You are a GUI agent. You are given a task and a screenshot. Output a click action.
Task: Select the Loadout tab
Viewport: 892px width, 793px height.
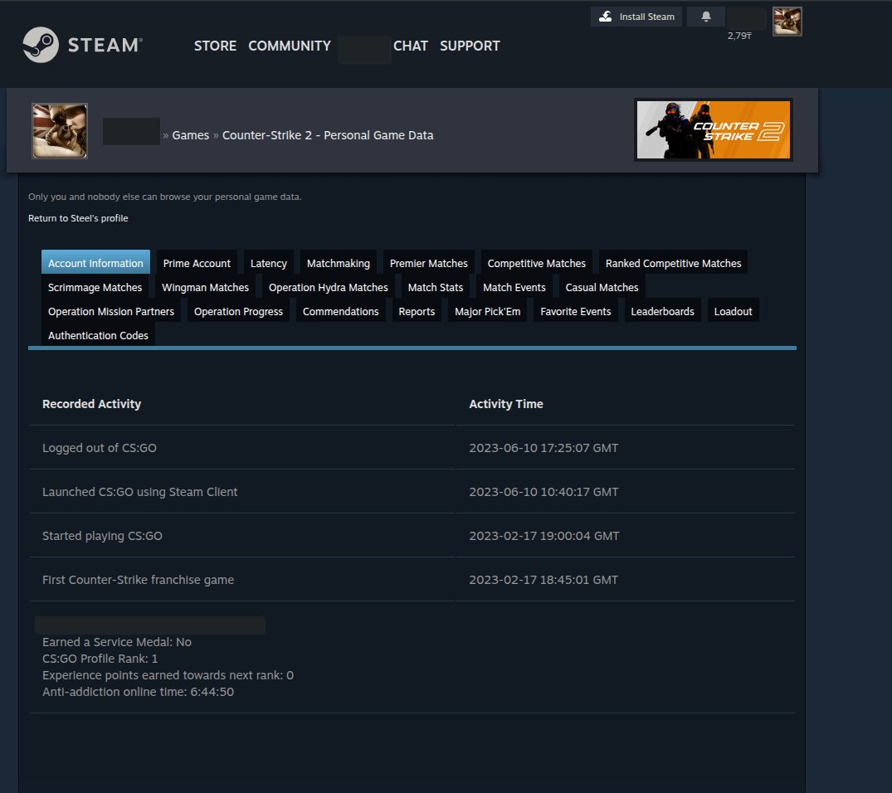[733, 311]
